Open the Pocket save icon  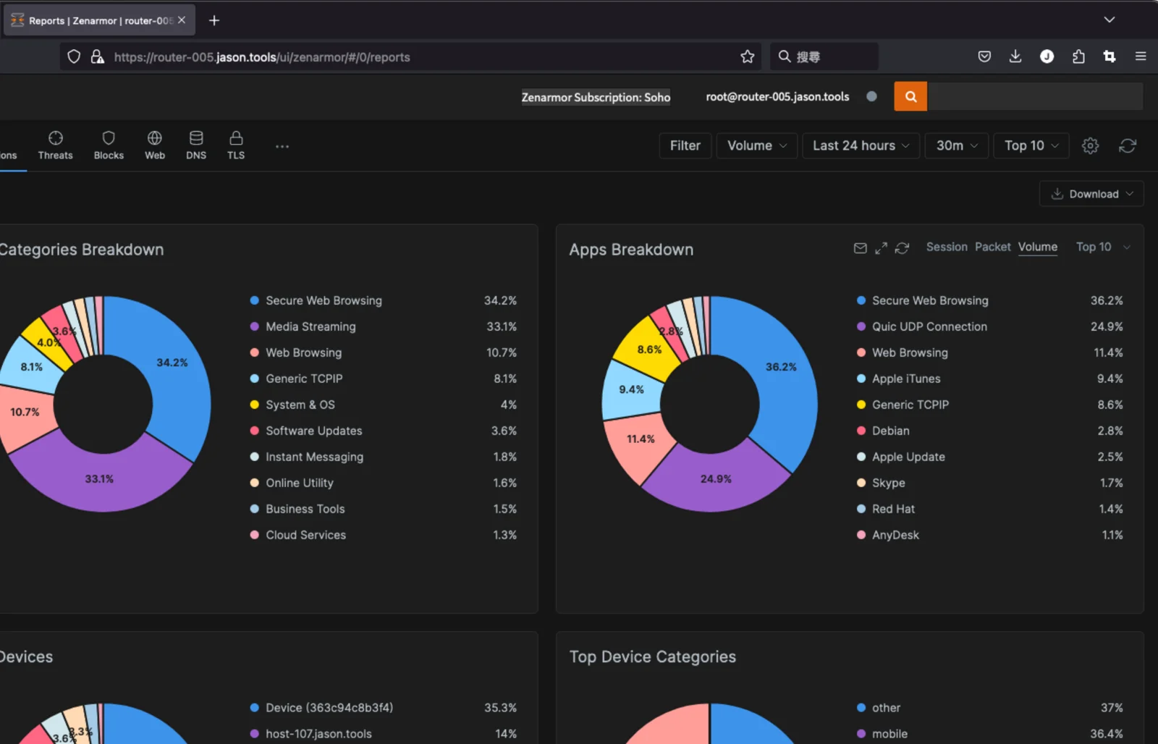pos(984,56)
